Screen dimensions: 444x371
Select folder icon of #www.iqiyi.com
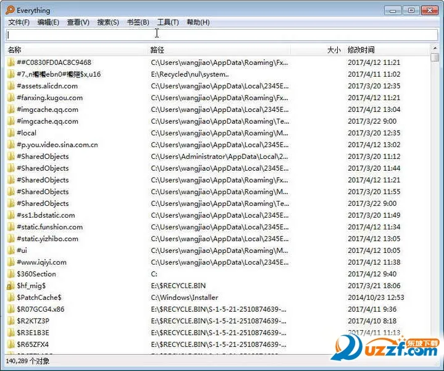10,262
